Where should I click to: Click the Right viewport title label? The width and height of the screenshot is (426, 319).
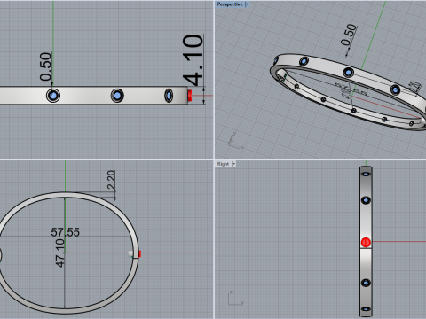223,164
